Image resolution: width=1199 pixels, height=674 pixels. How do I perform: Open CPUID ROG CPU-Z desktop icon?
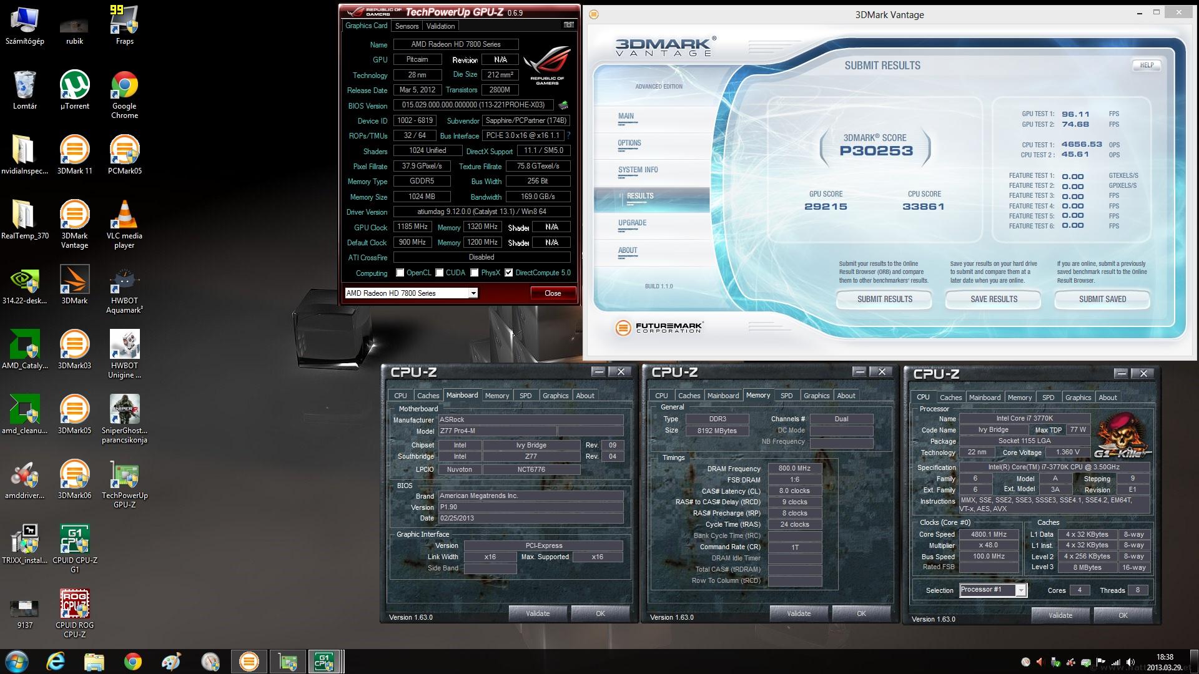74,605
